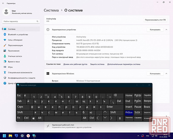Toggle the left Alt key
Image resolution: width=173 pixels, height=139 pixels.
pos(40,119)
